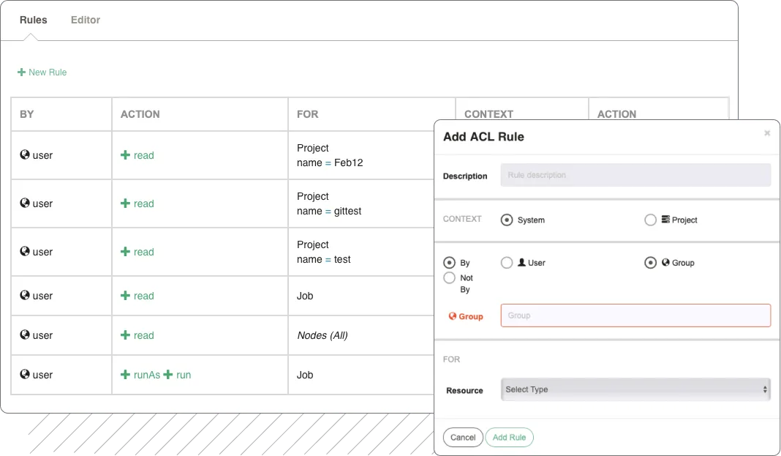The image size is (781, 456).
Task: Close the Add ACL Rule dialog
Action: [767, 133]
